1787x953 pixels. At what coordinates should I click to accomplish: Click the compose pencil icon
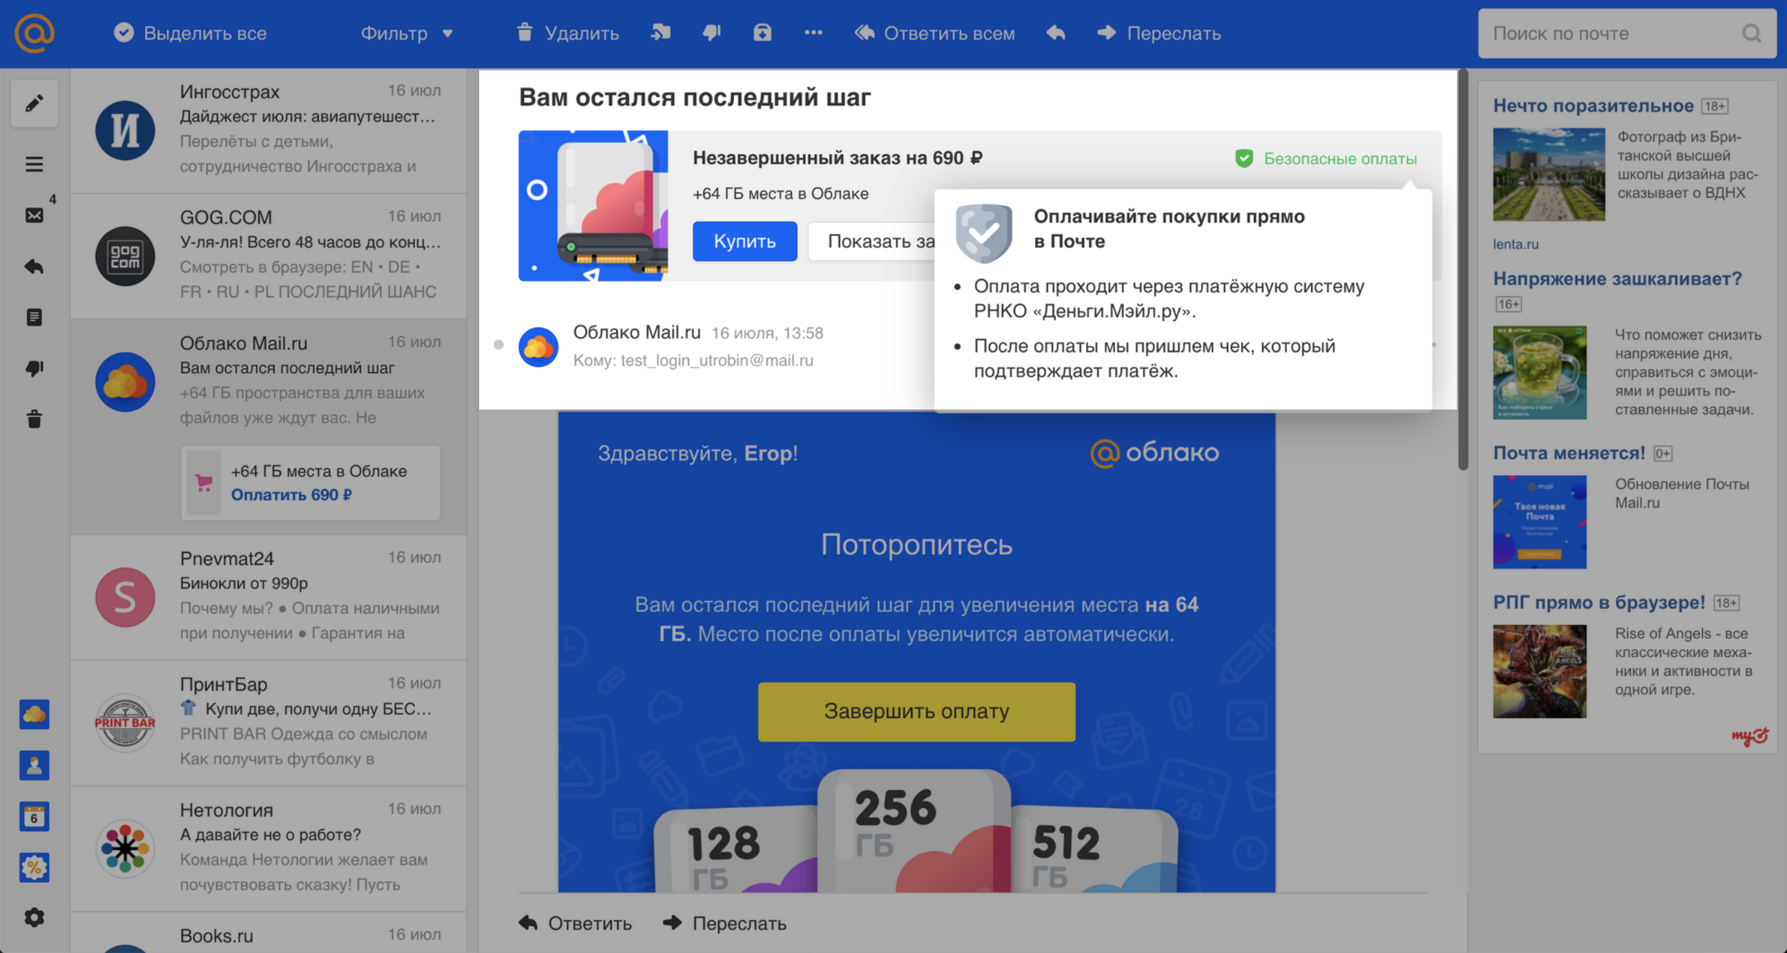34,104
